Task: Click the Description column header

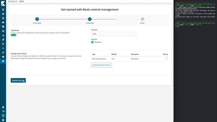Action: pyautogui.click(x=135, y=54)
